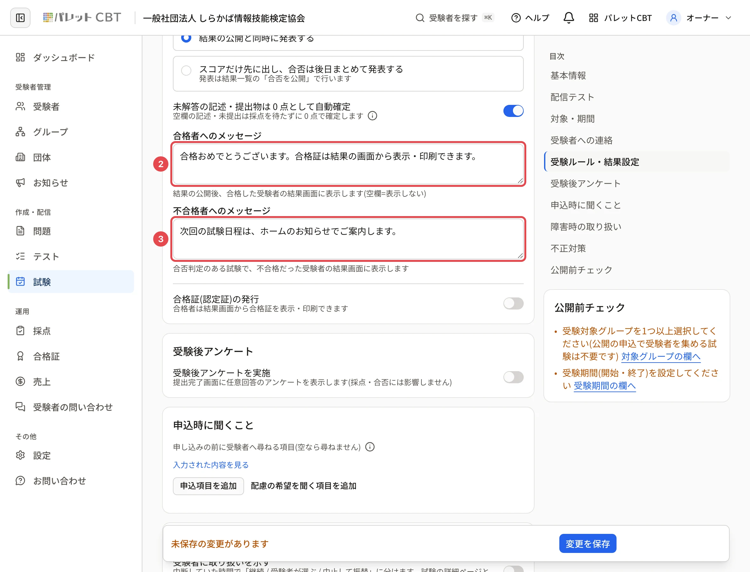Show info about 未解答の記述 auto-zero setting
Image resolution: width=750 pixels, height=572 pixels.
(372, 116)
